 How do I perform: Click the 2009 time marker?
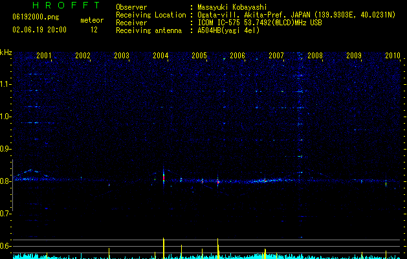click(354, 56)
